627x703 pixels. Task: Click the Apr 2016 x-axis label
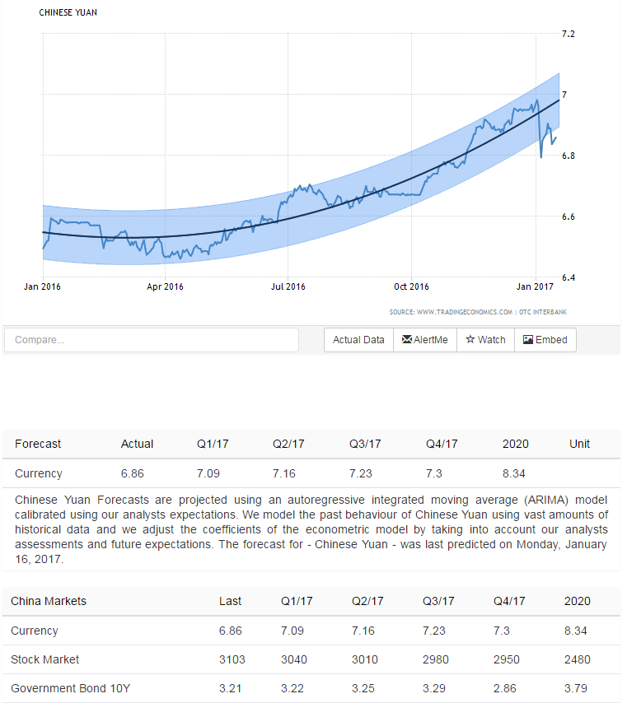[x=165, y=286]
